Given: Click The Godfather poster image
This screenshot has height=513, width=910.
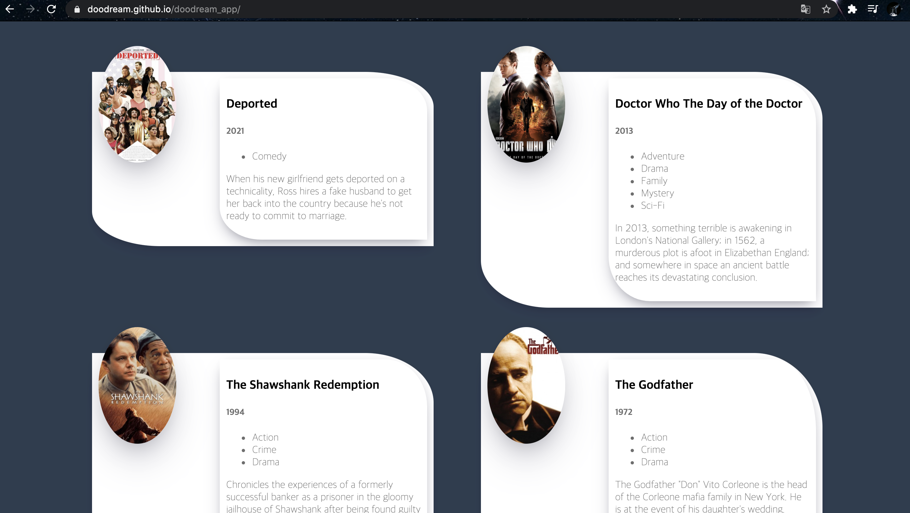Looking at the screenshot, I should pyautogui.click(x=526, y=385).
